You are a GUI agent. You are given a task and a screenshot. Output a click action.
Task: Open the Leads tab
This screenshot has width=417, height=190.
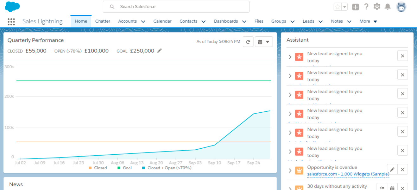click(308, 21)
